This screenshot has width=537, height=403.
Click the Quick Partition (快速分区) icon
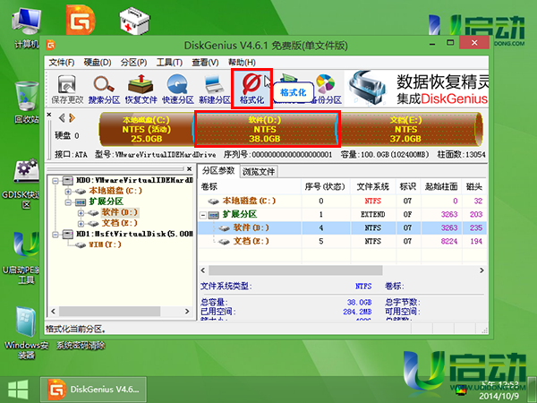[178, 89]
